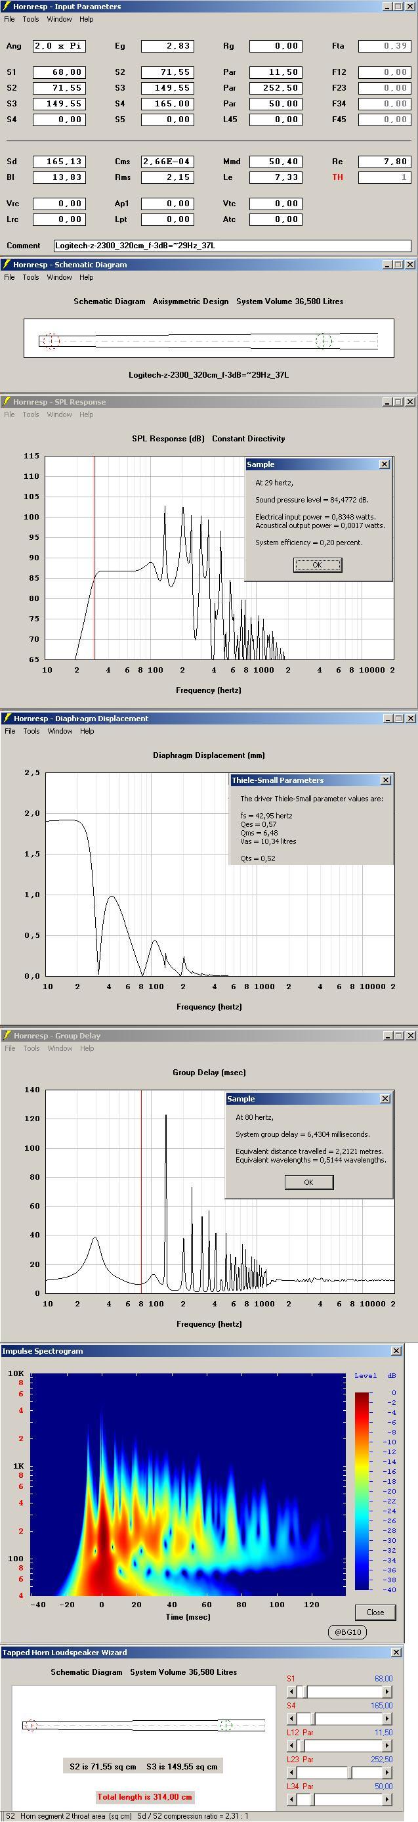Screen dimensions: 418x1822
Task: Click S4 slider right arrow in Wizard
Action: (x=387, y=1719)
